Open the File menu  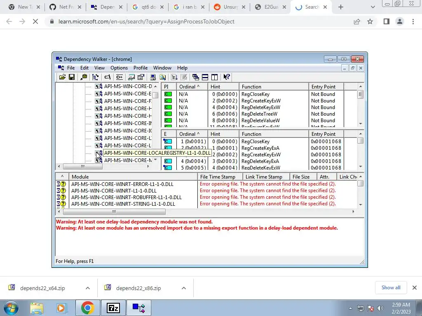[x=71, y=68]
